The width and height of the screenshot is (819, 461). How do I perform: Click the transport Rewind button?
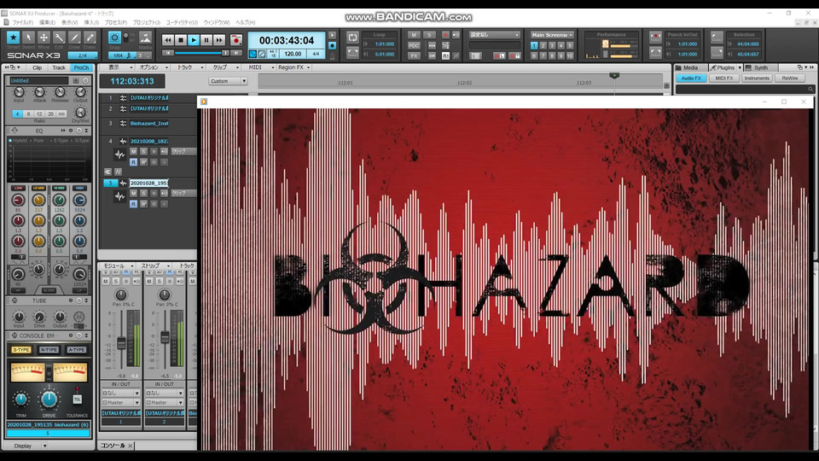tap(168, 40)
